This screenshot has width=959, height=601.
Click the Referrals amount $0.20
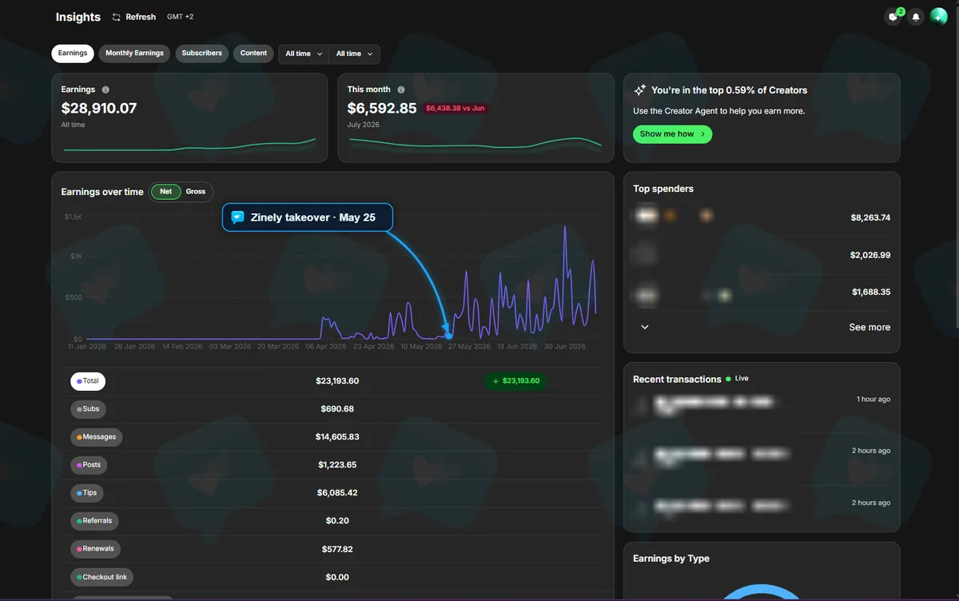coord(337,521)
